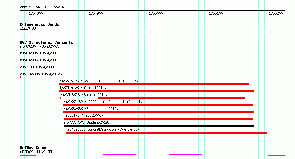Click the black bar of nsv3337303
Screen dimensions: 295x159
159,126
